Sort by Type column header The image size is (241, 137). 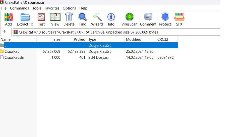coord(106,39)
